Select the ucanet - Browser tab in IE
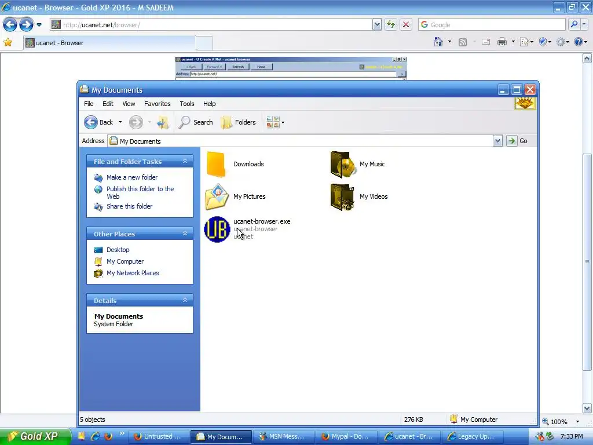The height and width of the screenshot is (445, 593). pos(109,43)
